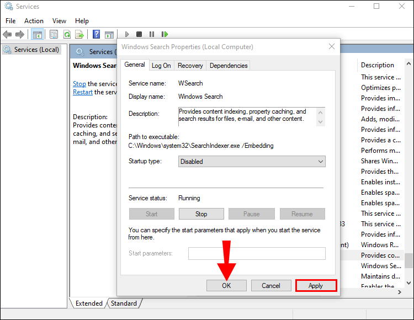The width and height of the screenshot is (414, 320).
Task: Switch to the General tab
Action: coord(135,65)
